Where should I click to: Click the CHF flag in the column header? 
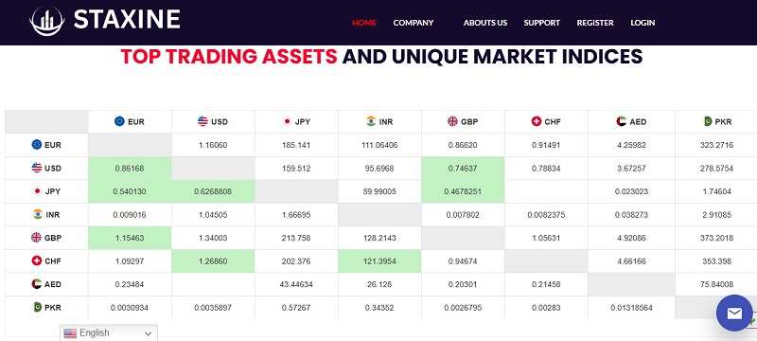click(x=537, y=121)
